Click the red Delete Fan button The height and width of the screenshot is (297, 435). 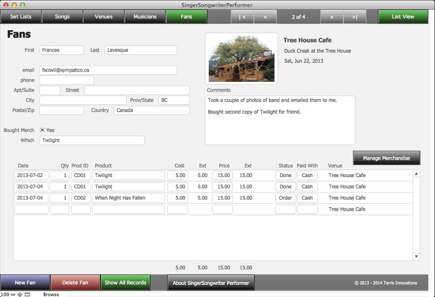pos(75,283)
